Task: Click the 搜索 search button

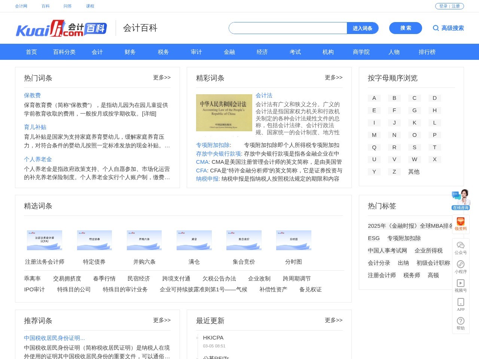Action: point(405,28)
